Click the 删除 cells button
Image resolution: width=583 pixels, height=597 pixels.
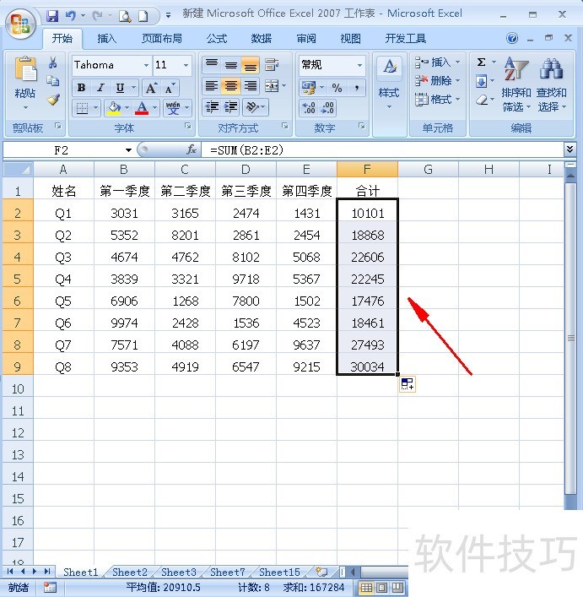(x=437, y=81)
